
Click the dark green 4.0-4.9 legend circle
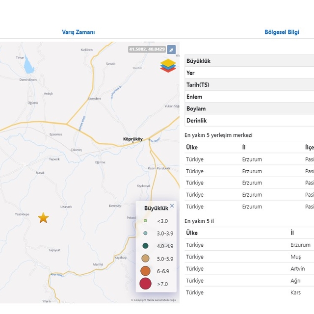145,246
